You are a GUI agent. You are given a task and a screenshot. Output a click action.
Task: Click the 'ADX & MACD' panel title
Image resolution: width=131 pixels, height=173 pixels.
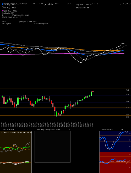click(x=8, y=129)
